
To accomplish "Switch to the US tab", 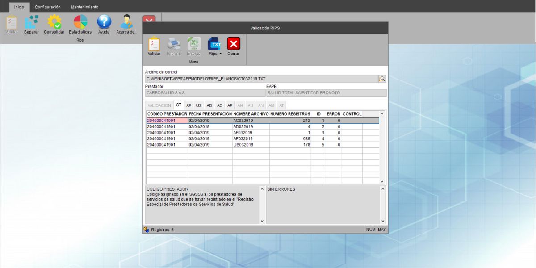I will [199, 105].
